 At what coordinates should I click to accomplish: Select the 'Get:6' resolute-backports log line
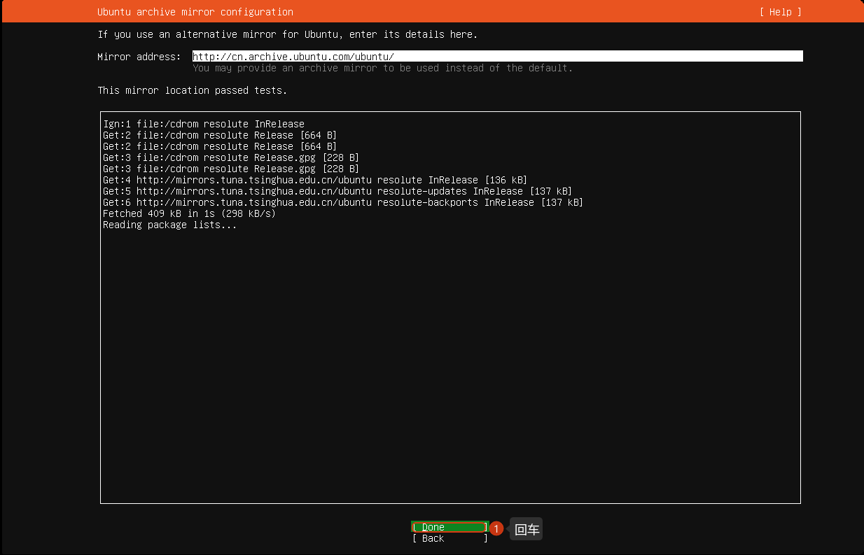(x=343, y=202)
